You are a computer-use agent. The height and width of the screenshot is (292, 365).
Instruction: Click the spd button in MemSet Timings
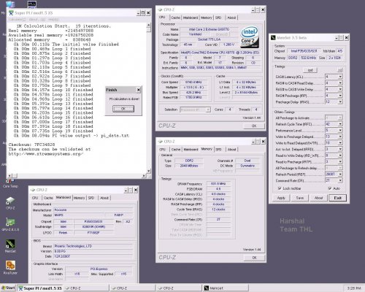(310, 70)
